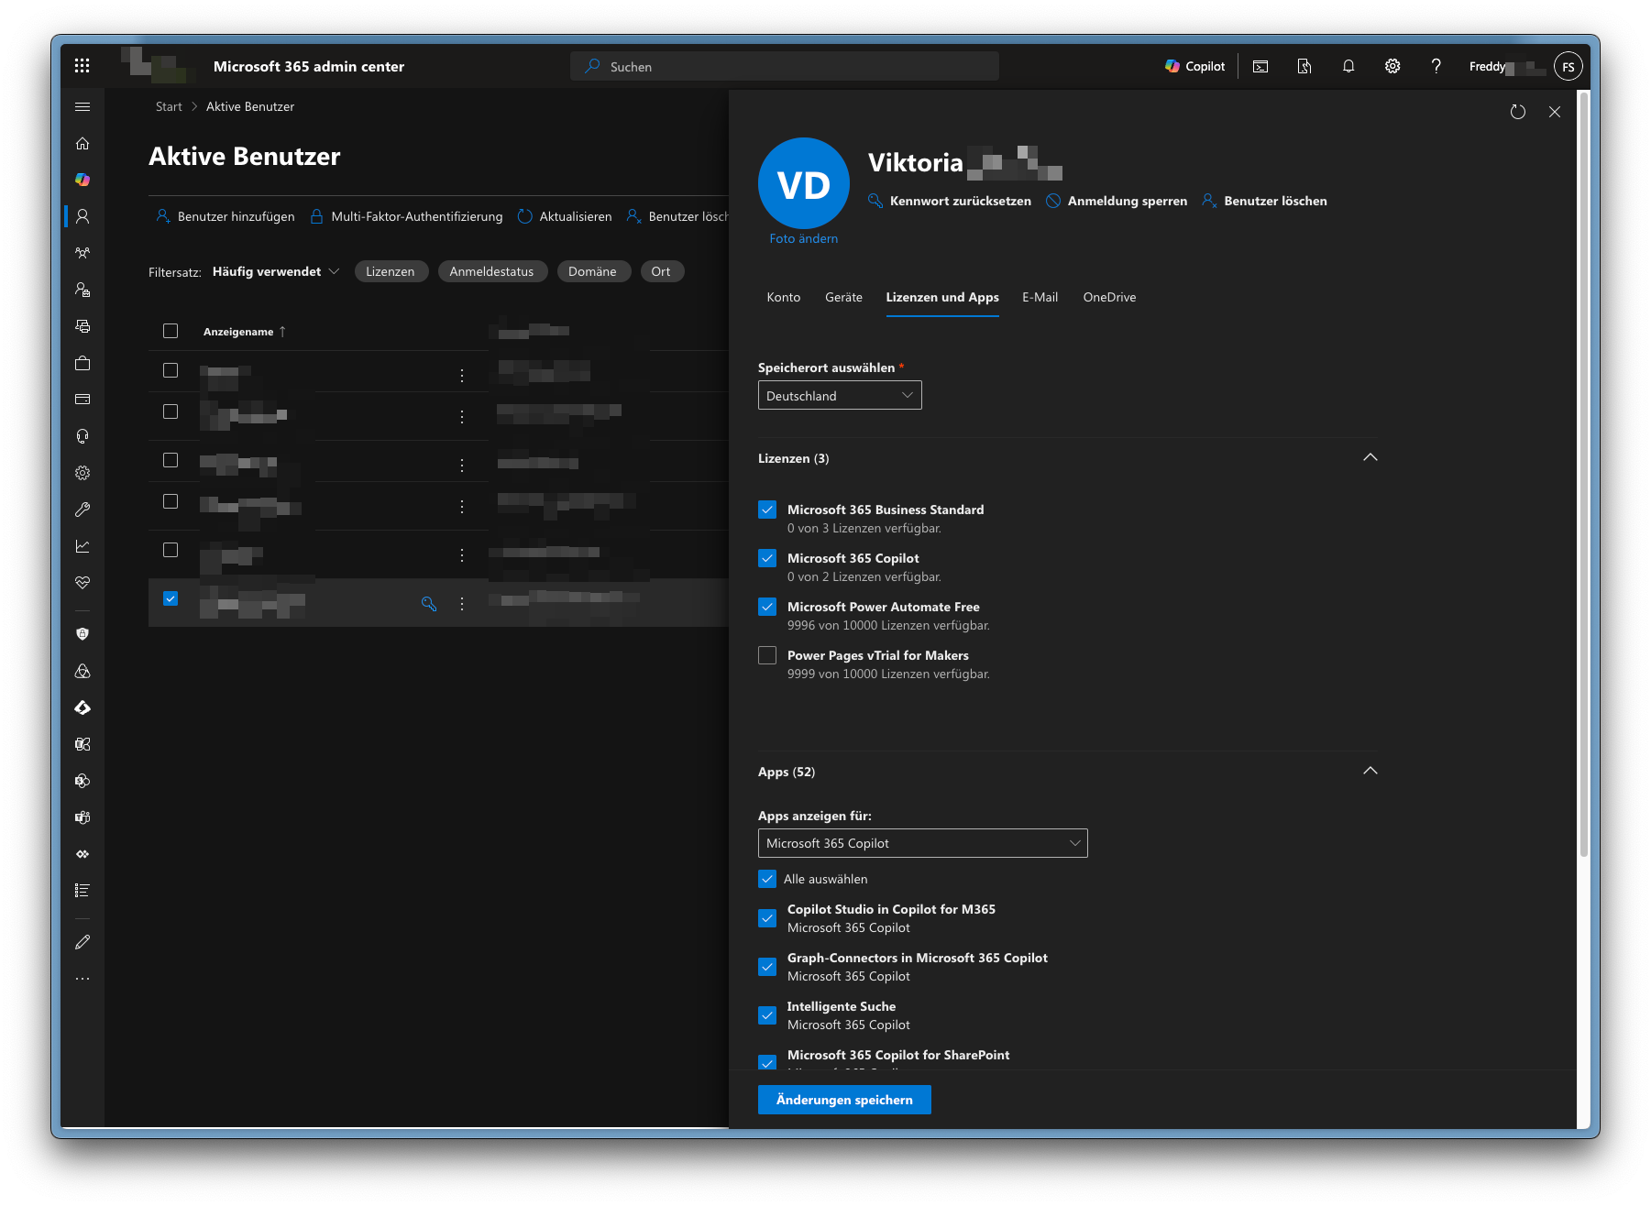Toggle Alle auswählen checkbox
Viewport: 1651px width, 1206px height.
(767, 879)
